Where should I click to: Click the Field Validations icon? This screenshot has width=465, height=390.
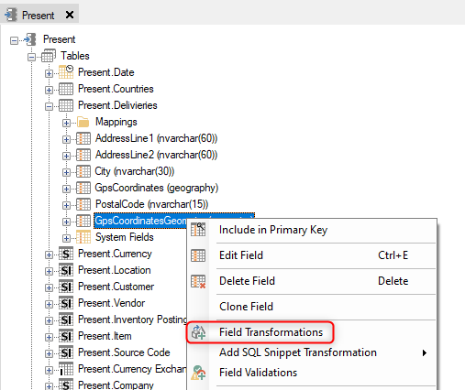point(198,373)
